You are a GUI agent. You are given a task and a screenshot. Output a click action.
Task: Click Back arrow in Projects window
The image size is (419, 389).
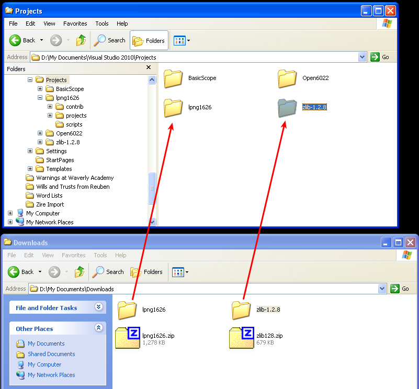tap(15, 40)
